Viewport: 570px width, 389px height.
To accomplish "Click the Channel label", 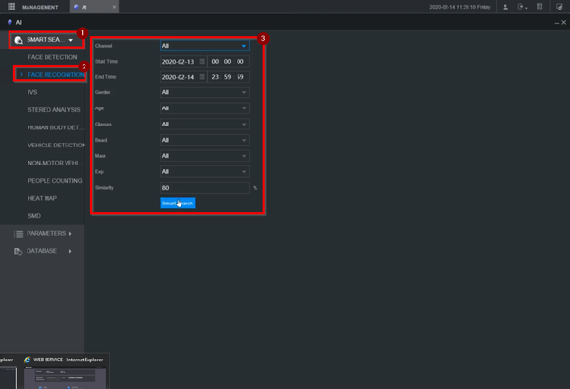I will coord(104,46).
